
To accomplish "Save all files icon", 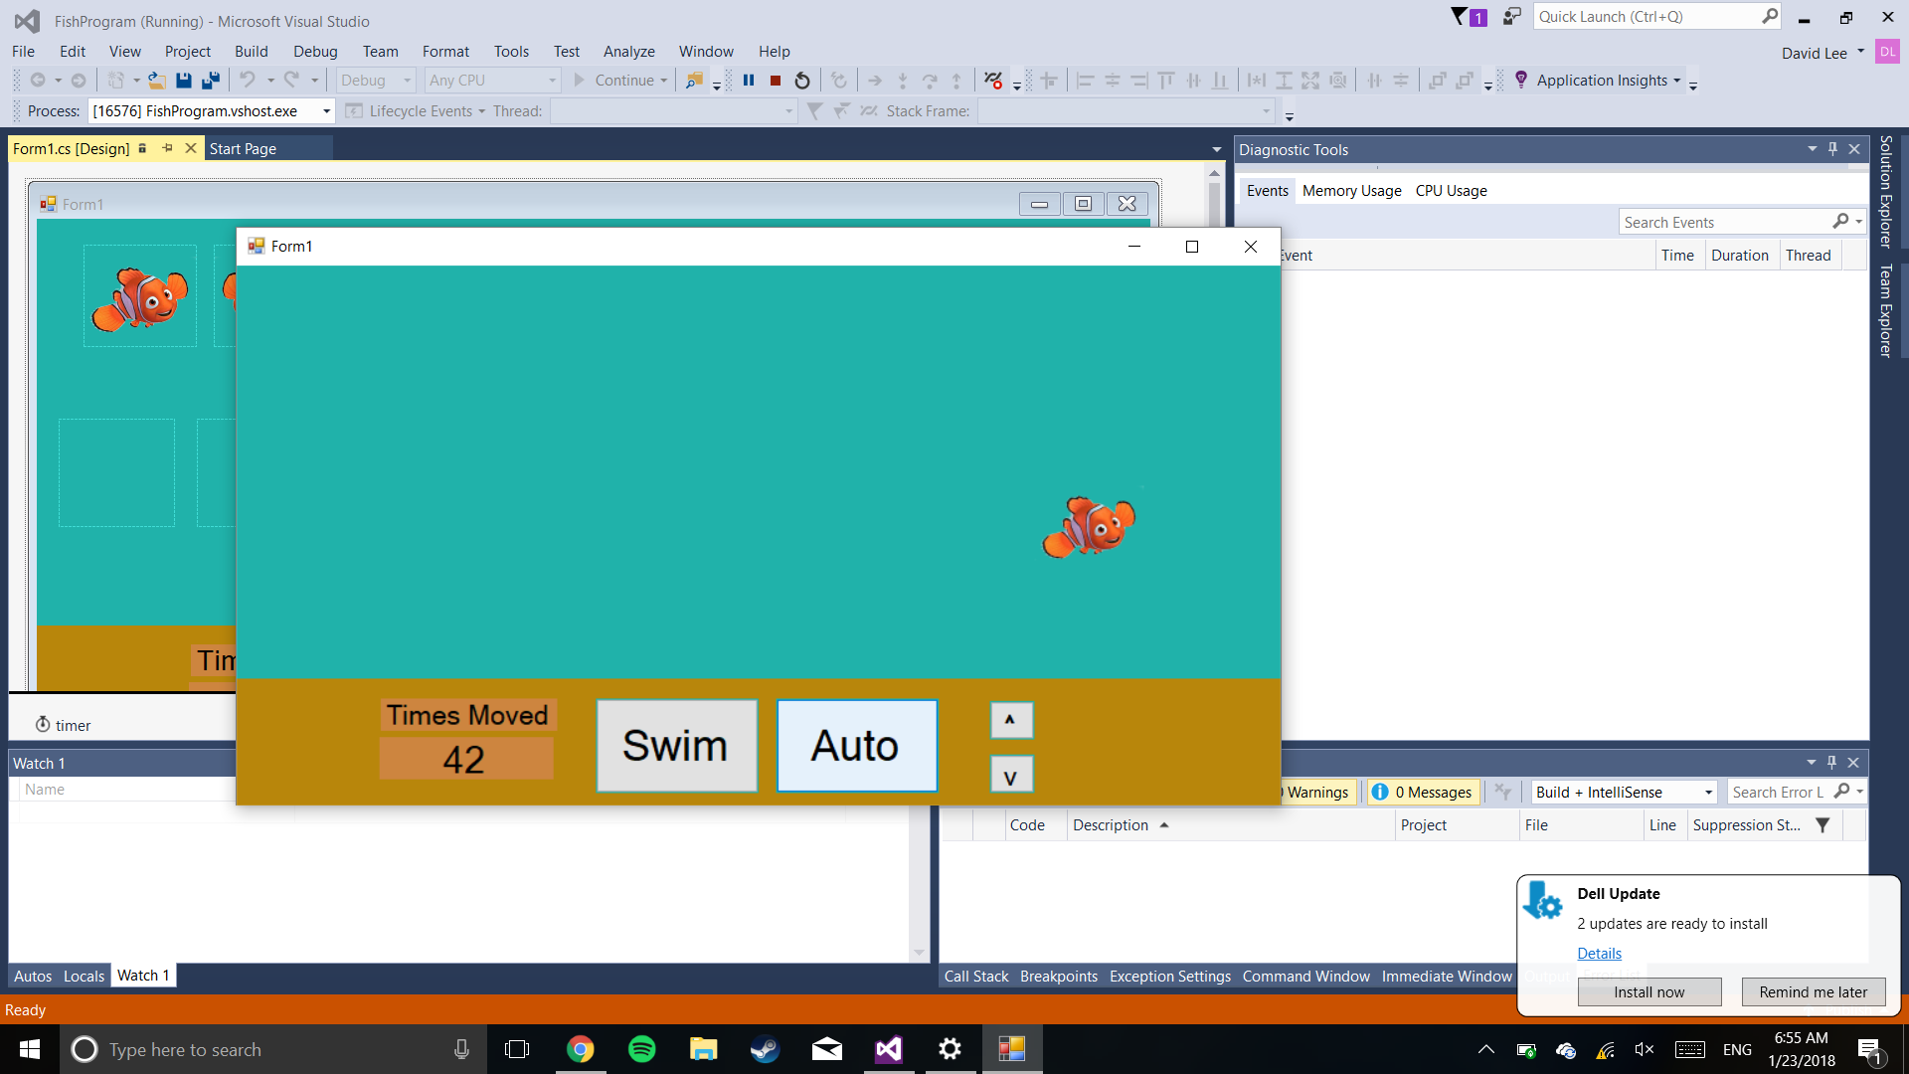I will (211, 81).
